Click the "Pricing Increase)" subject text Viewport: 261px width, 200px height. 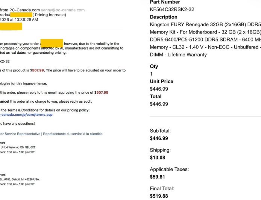tap(50, 15)
